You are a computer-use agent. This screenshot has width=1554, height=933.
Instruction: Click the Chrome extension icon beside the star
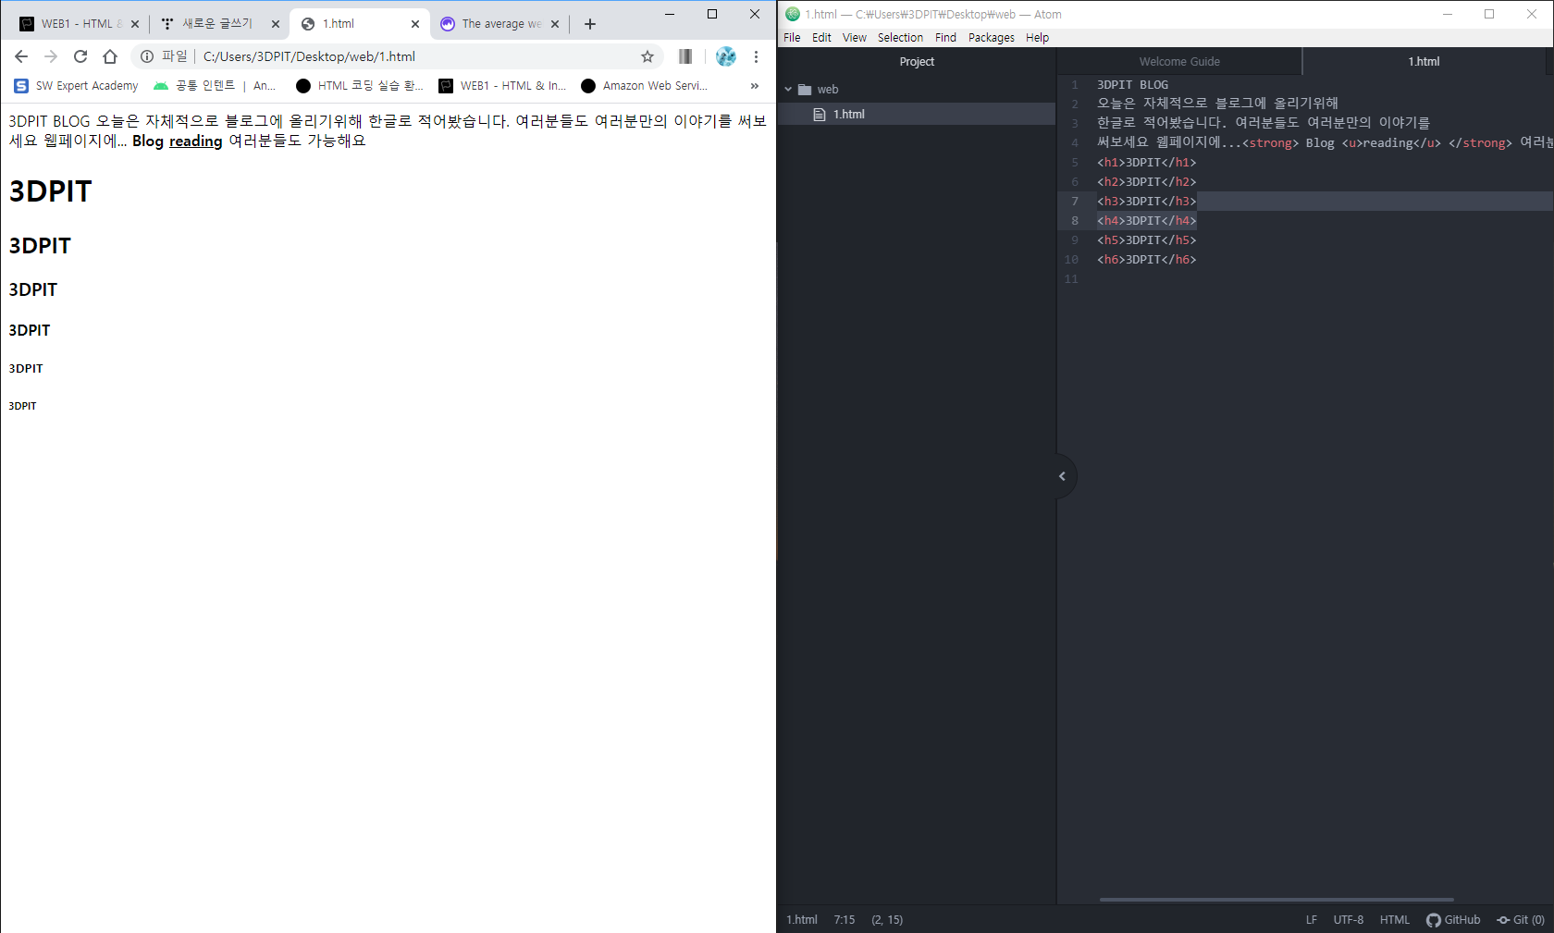(685, 56)
